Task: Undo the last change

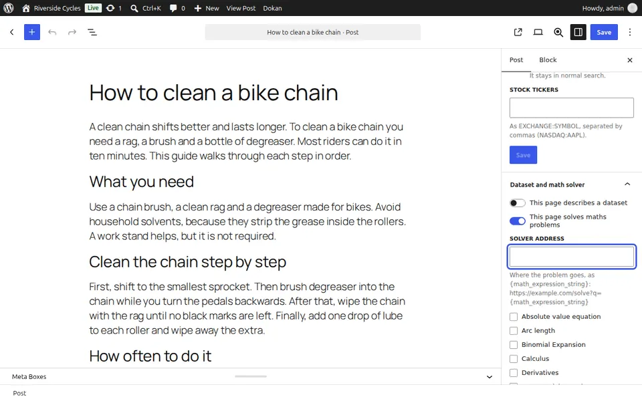Action: 52,32
